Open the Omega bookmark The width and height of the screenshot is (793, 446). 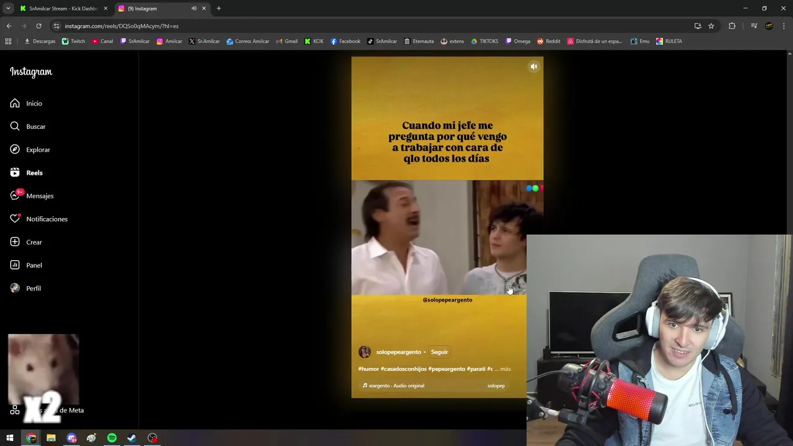click(518, 42)
